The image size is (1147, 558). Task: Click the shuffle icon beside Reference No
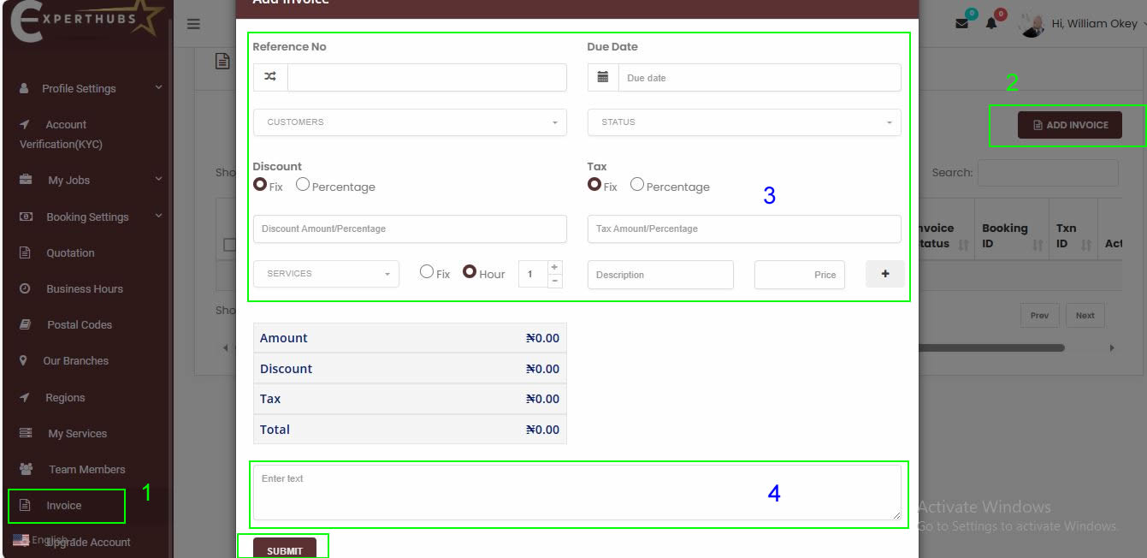coord(269,77)
